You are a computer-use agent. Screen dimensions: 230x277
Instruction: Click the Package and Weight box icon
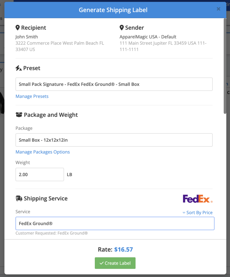click(19, 115)
